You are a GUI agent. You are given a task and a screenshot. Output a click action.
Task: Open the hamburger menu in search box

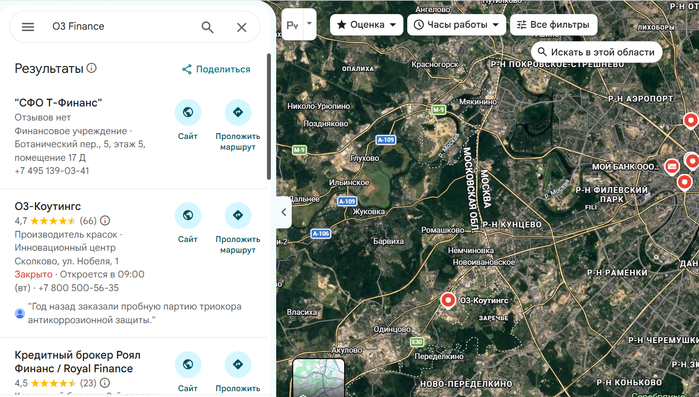click(x=28, y=27)
